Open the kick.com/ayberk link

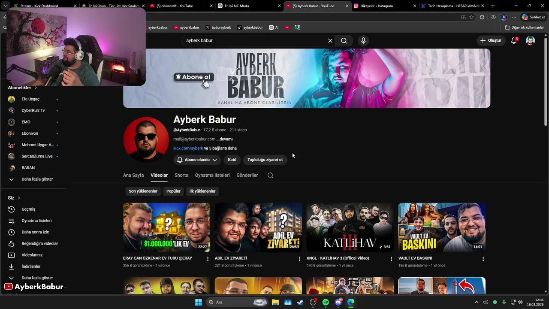coord(188,148)
